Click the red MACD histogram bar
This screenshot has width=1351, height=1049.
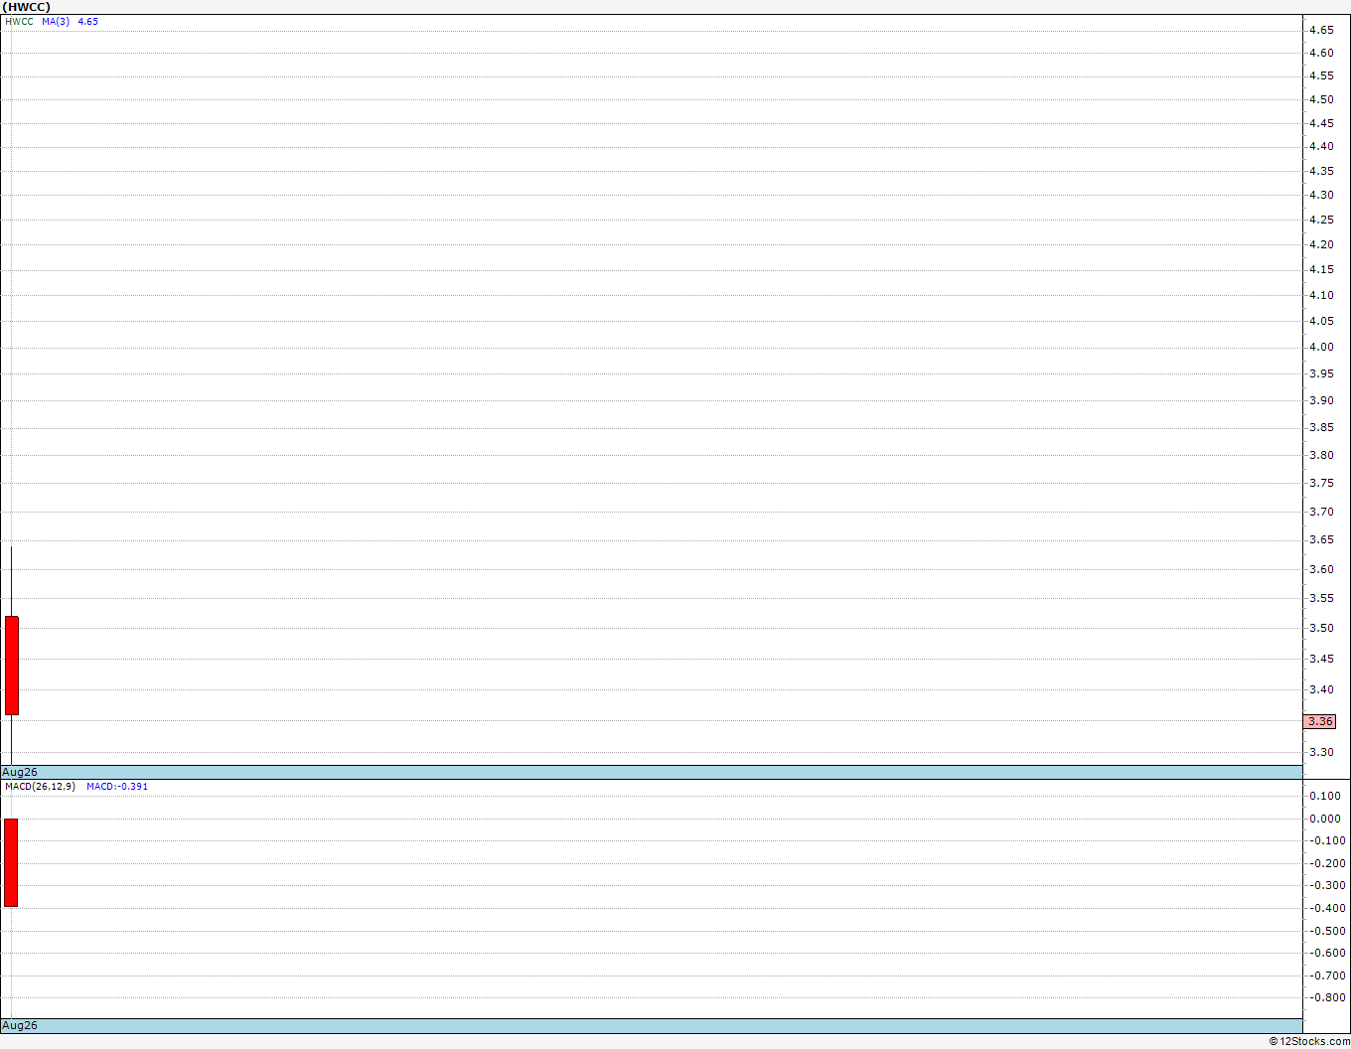click(11, 862)
